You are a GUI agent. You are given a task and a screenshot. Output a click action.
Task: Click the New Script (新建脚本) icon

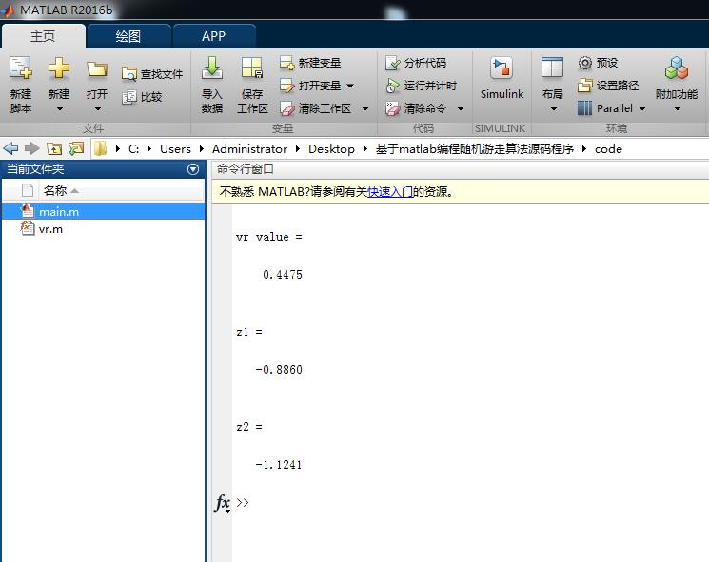tap(20, 68)
